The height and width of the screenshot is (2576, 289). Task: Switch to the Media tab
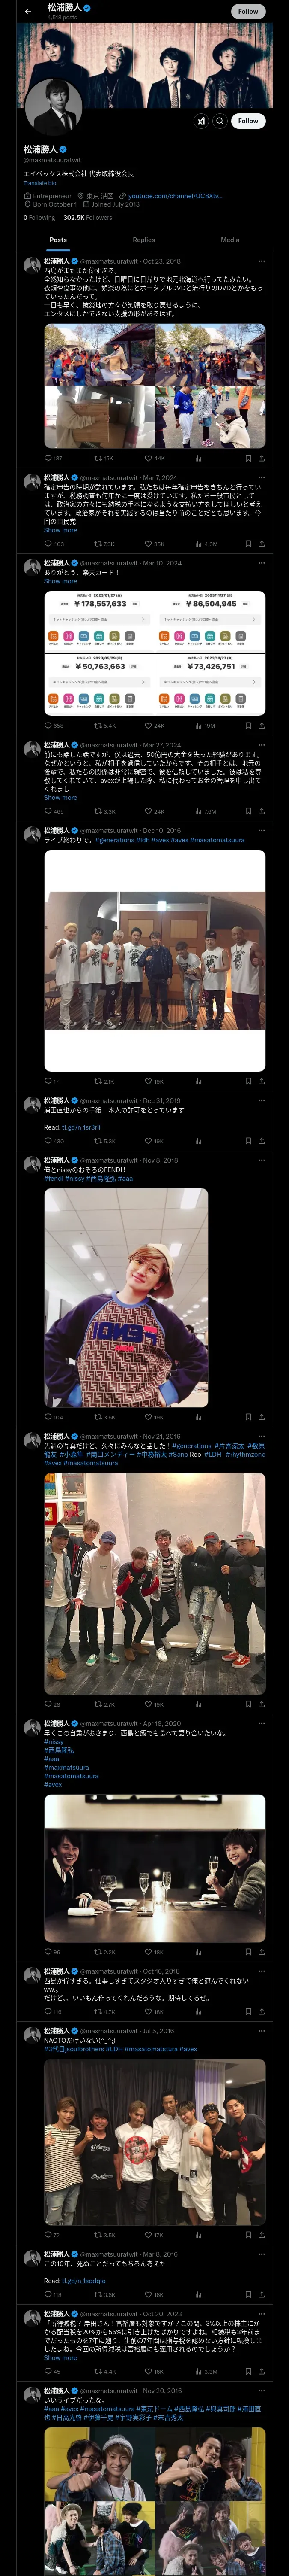pos(230,240)
